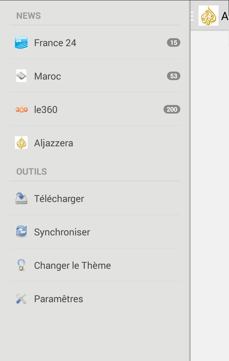Tap the Télécharger download icon
229x361 pixels.
(x=21, y=198)
